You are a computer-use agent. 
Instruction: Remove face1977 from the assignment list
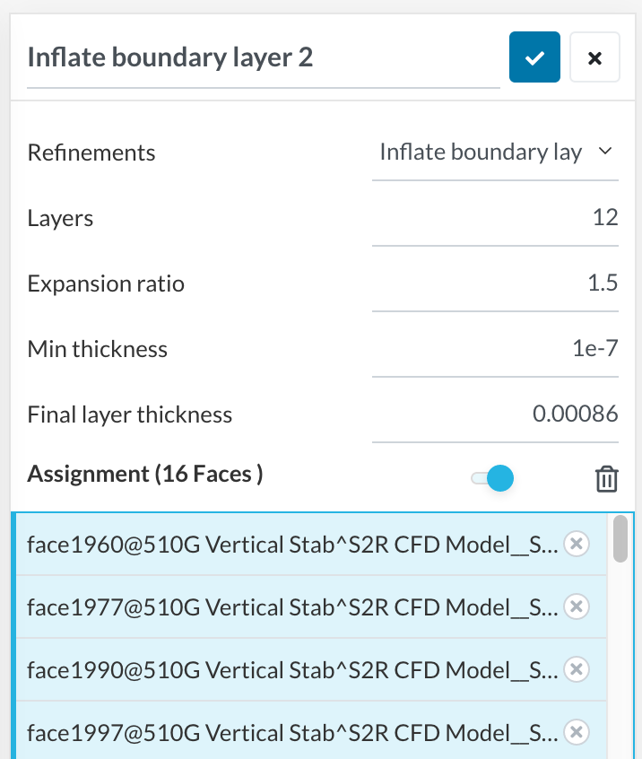click(577, 606)
